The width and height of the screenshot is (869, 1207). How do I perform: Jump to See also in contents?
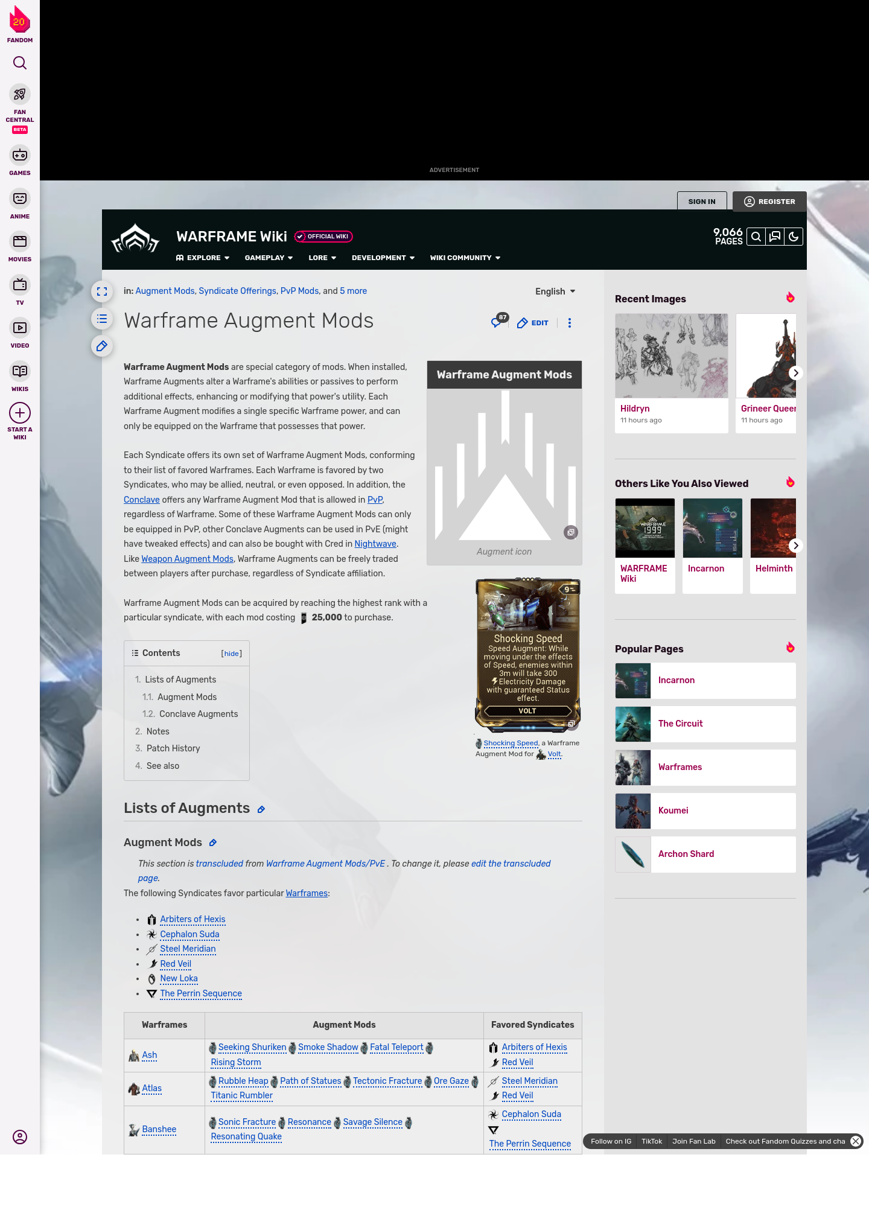click(163, 766)
